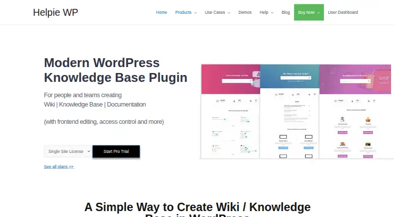Open the Products menu
The height and width of the screenshot is (217, 395).
click(183, 12)
